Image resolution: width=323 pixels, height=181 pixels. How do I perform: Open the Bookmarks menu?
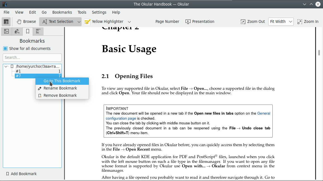click(62, 12)
